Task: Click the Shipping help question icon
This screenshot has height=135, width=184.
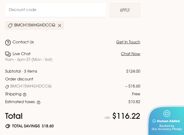Action: (x=24, y=95)
